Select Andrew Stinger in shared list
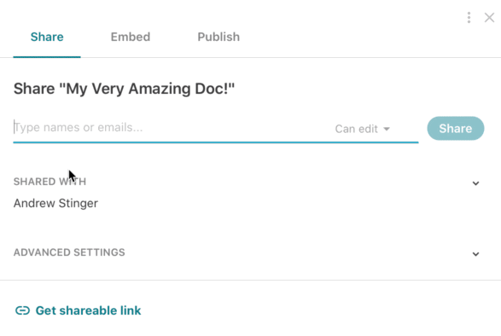This screenshot has height=336, width=501. click(x=55, y=203)
